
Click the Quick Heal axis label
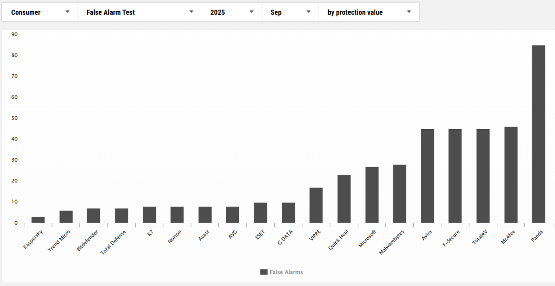pos(338,240)
